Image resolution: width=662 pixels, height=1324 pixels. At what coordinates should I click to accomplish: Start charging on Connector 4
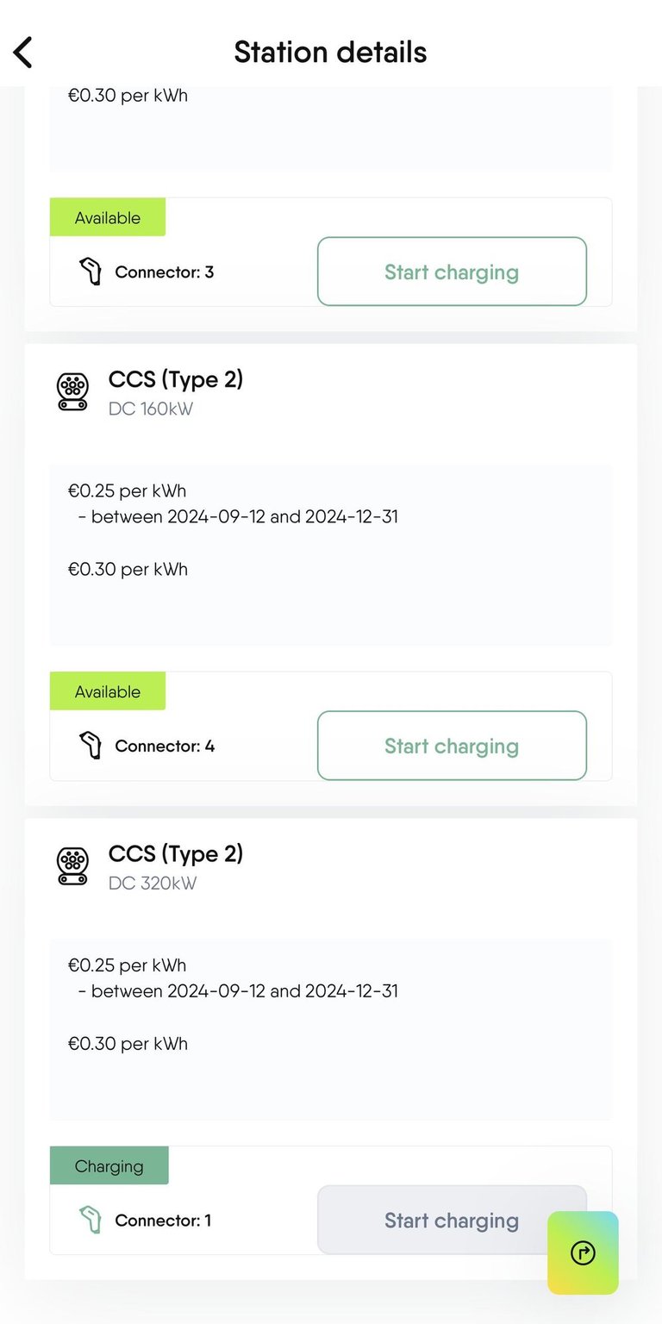click(x=452, y=746)
